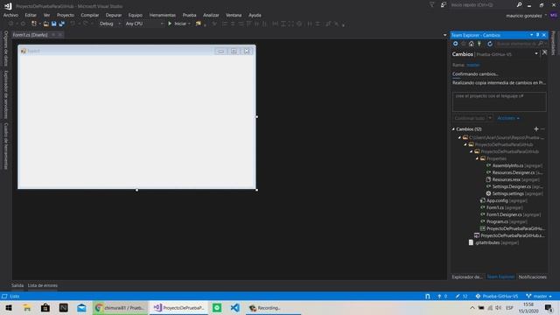Select .gitattributes in changes list
Image resolution: width=560 pixels, height=315 pixels.
click(493, 242)
